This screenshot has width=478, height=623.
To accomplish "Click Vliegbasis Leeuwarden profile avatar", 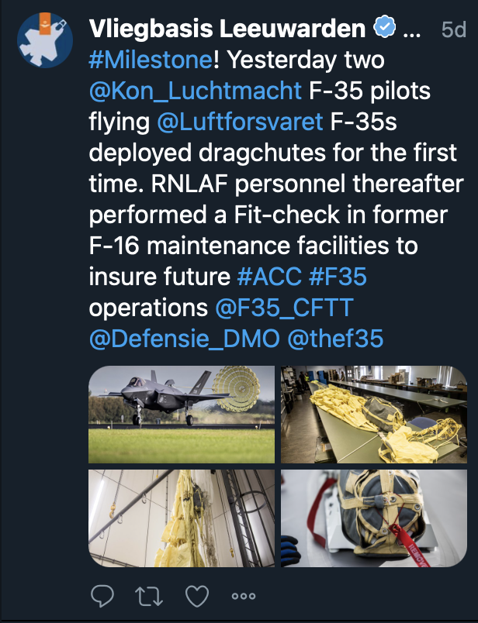I will [45, 40].
